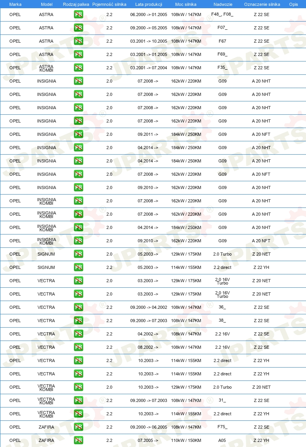Click the A05 body code cell
This screenshot has height=447, width=306.
tap(222, 440)
